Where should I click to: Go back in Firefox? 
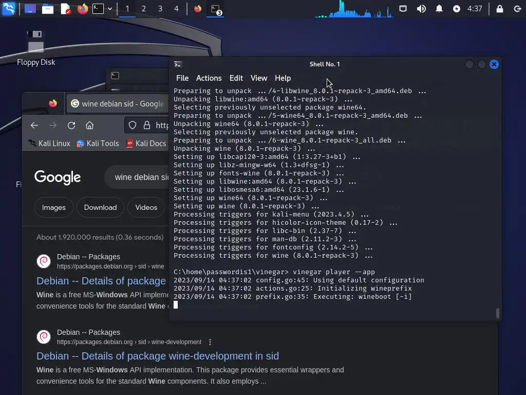coord(34,125)
